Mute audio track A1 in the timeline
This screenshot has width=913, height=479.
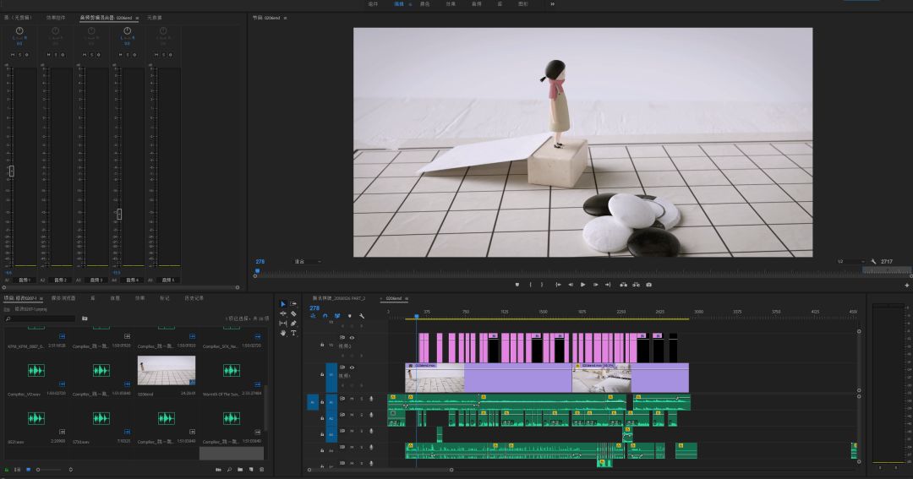pyautogui.click(x=352, y=399)
